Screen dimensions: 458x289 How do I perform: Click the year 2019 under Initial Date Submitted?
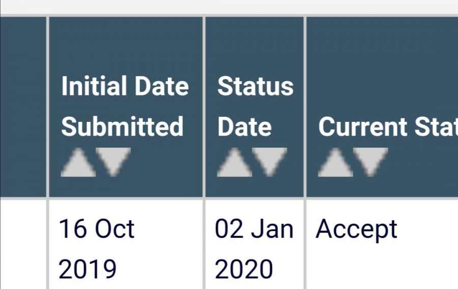pos(88,269)
